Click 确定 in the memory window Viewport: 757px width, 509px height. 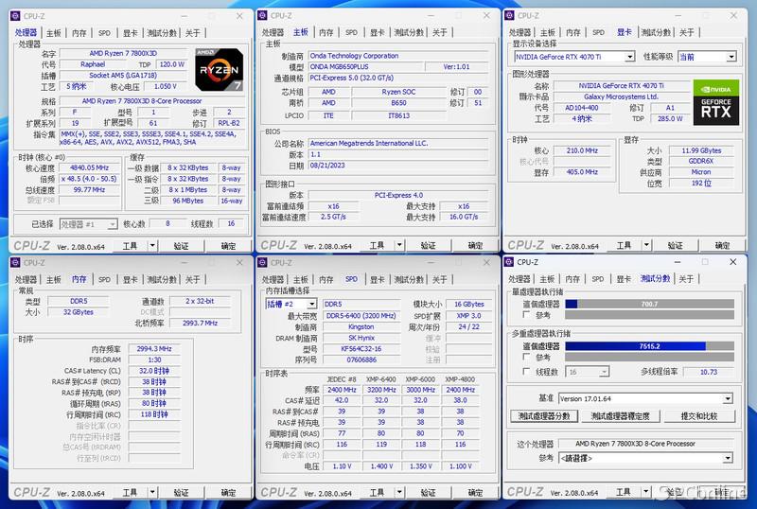point(228,493)
